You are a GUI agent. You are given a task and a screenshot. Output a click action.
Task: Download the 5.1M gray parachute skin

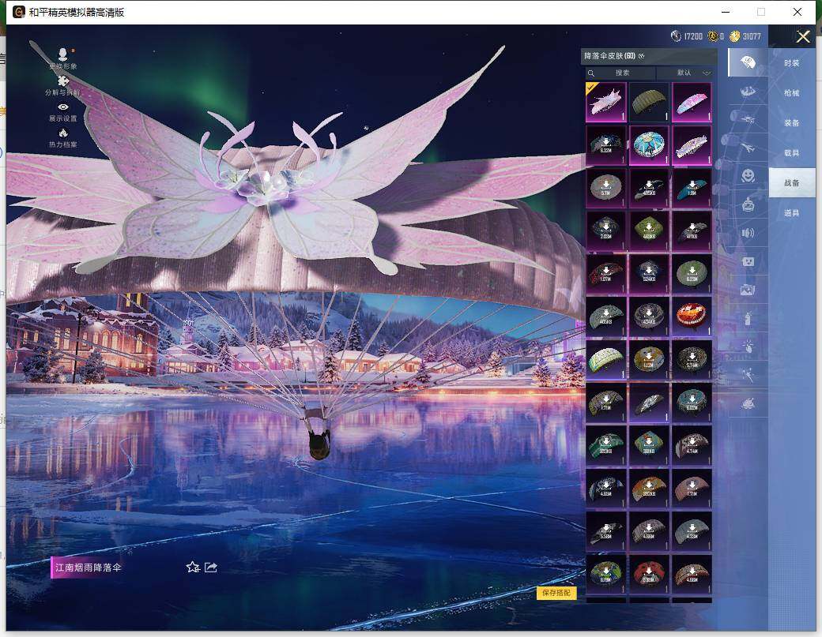click(x=605, y=188)
